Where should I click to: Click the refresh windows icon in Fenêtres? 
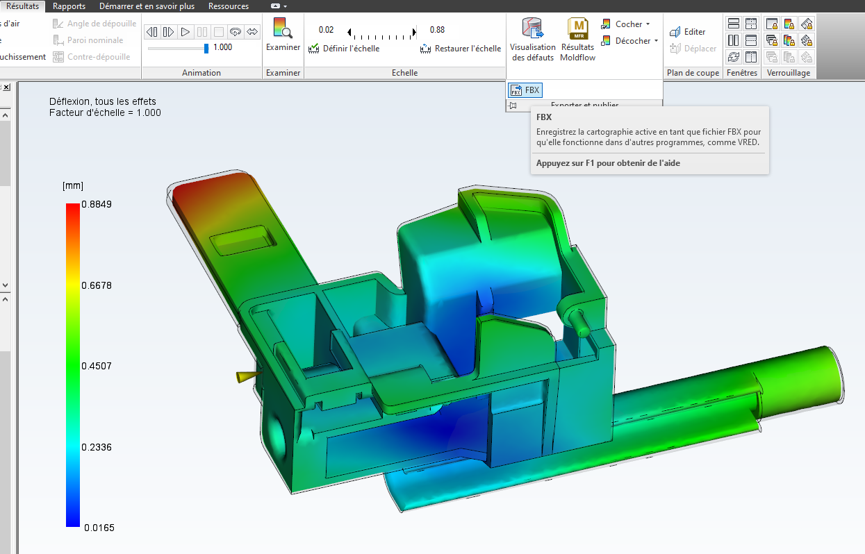click(733, 57)
